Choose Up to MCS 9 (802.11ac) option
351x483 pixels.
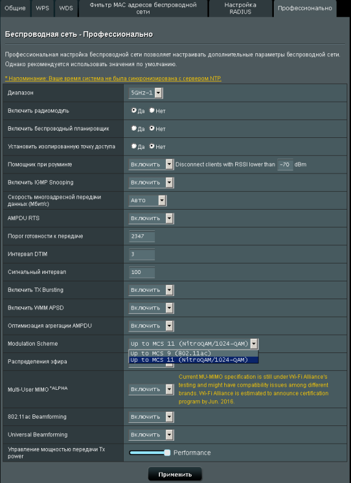[194, 353]
